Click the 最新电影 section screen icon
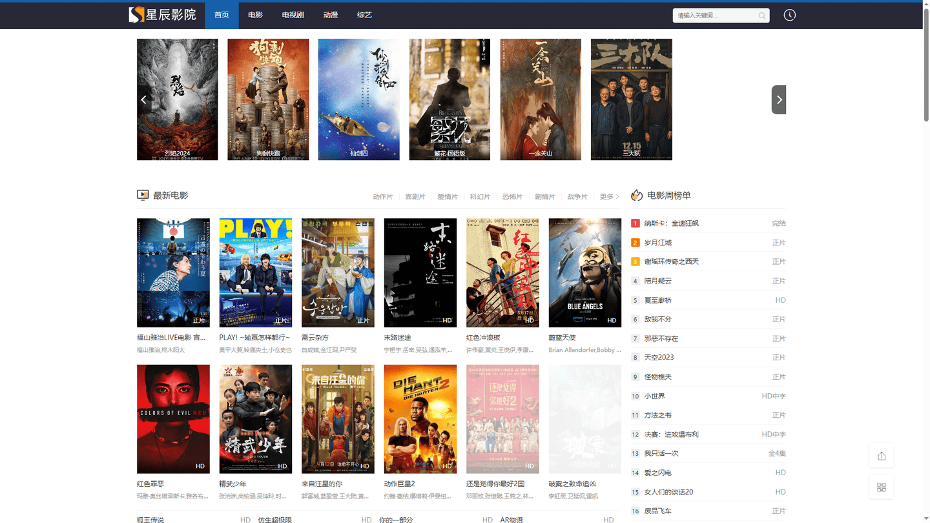The width and height of the screenshot is (930, 523). click(143, 195)
